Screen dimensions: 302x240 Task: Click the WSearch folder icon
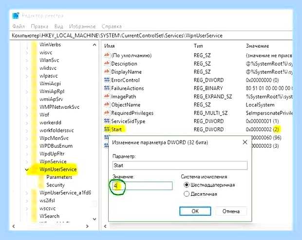[34, 216]
